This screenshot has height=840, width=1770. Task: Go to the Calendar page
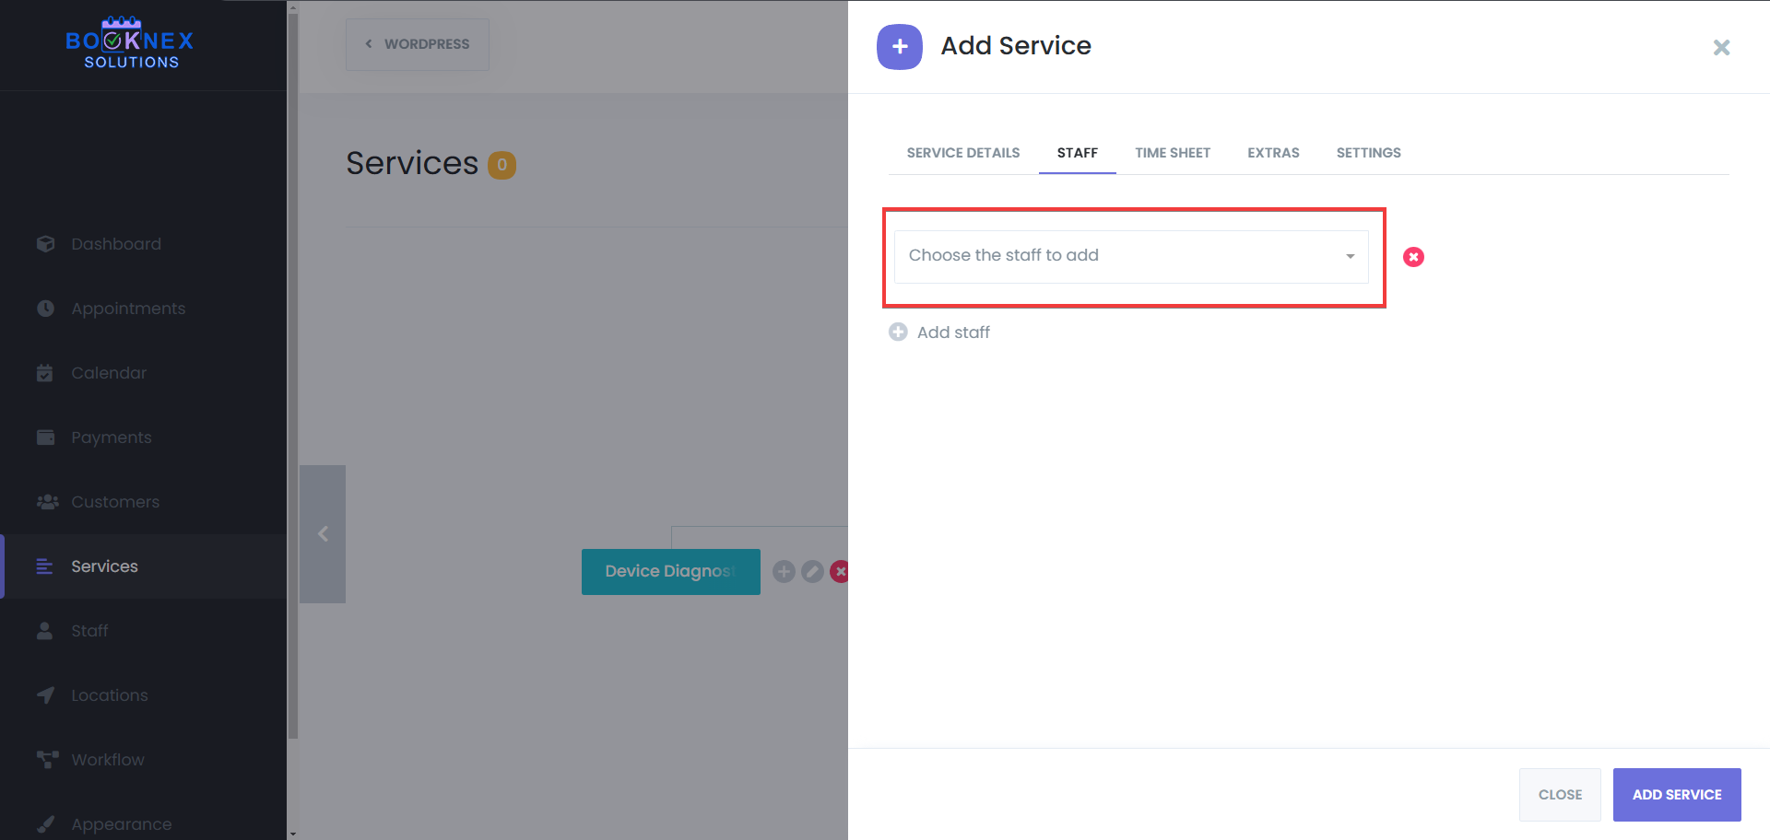[108, 373]
